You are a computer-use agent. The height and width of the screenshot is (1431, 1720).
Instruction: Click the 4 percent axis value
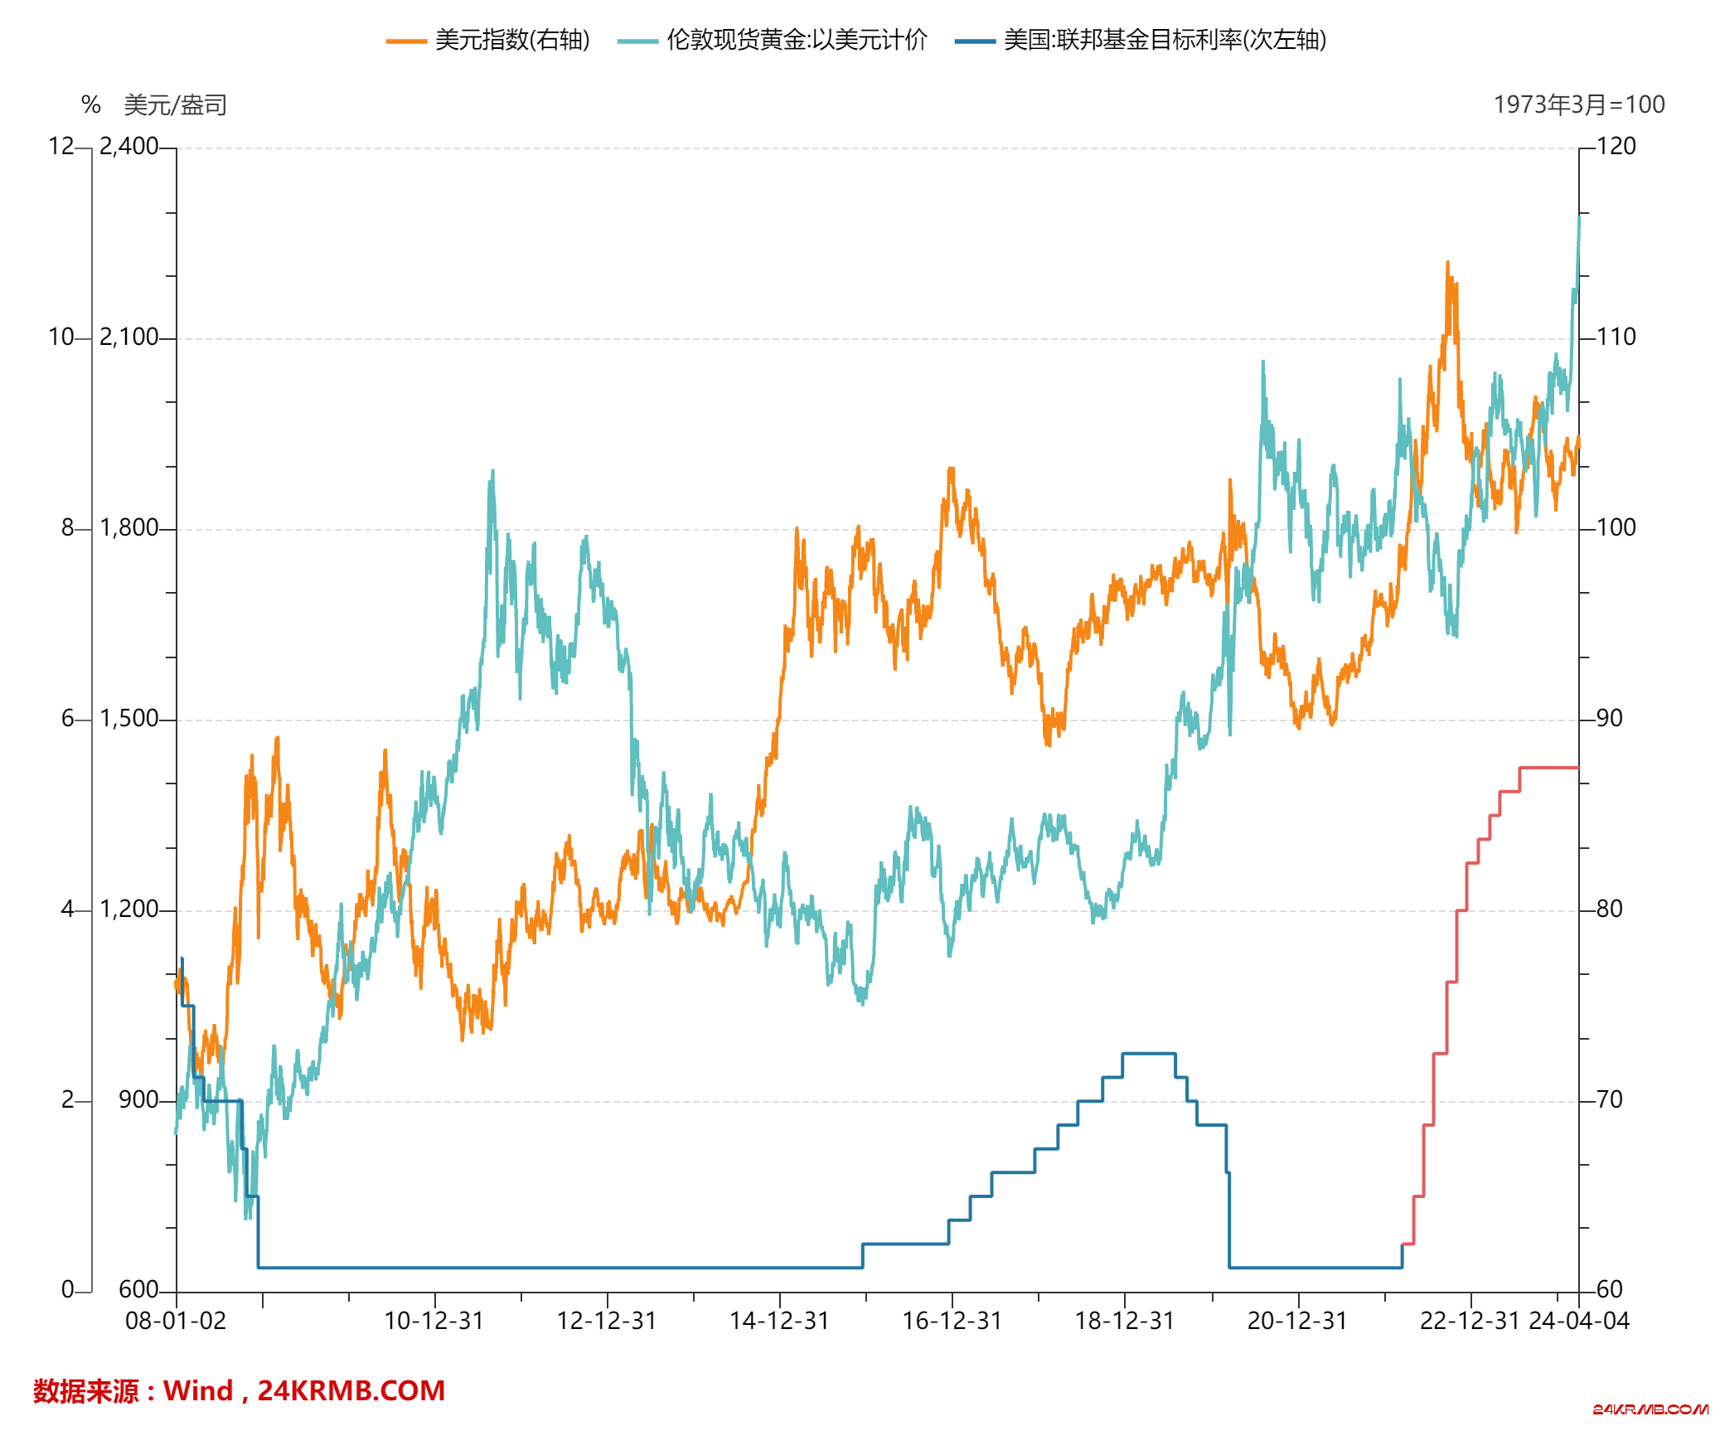pyautogui.click(x=68, y=910)
